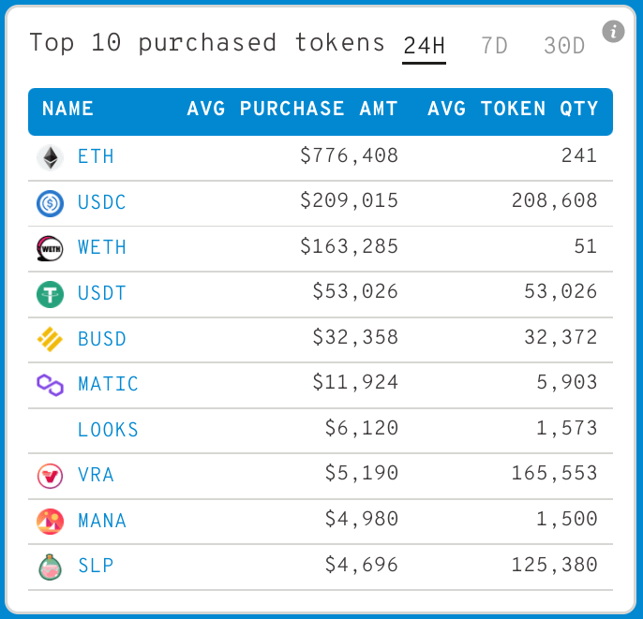Click the MANA Decentraland icon
643x619 pixels.
tap(50, 522)
